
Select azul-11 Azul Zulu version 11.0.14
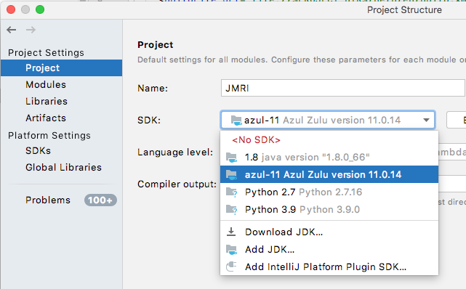pyautogui.click(x=329, y=174)
